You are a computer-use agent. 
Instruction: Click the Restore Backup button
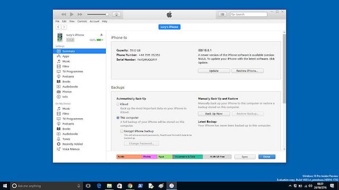click(x=247, y=114)
